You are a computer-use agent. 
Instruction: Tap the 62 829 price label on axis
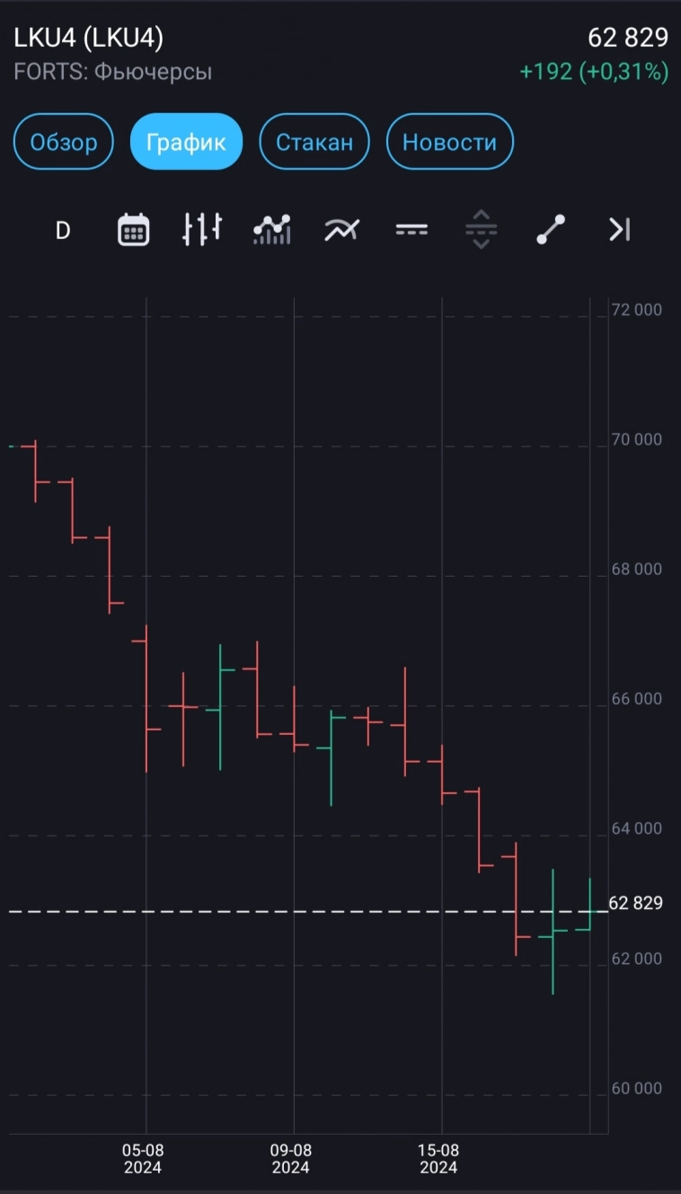636,904
